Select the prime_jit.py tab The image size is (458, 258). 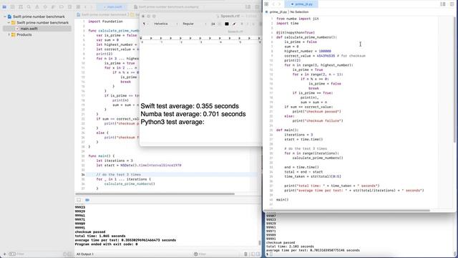302,4
